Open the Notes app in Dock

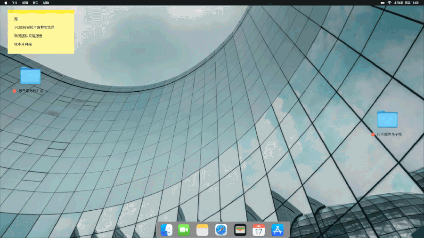(202, 230)
